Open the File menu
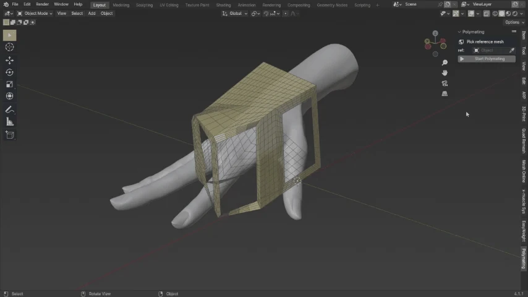Viewport: 528px width, 297px height. 15,4
